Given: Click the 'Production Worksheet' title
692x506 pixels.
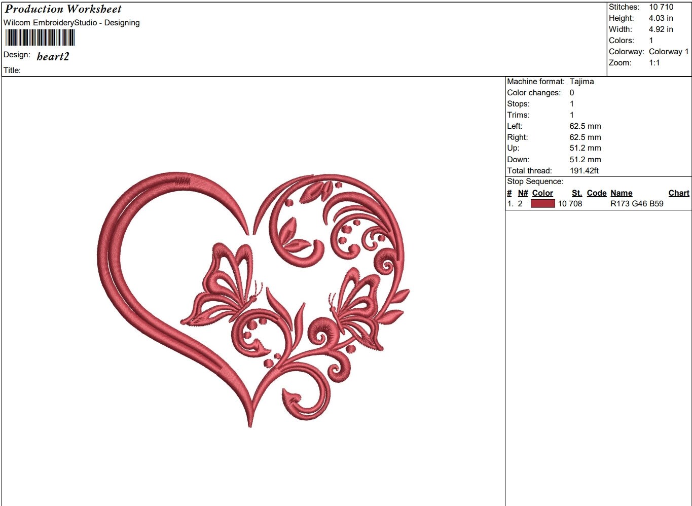Looking at the screenshot, I should (63, 9).
